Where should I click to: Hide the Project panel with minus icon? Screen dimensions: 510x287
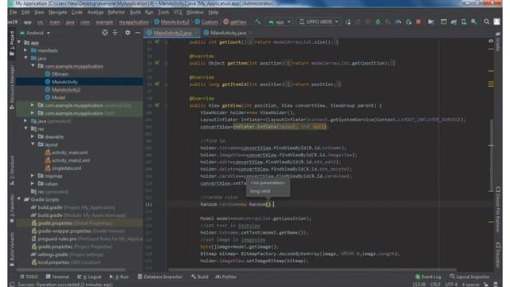click(x=138, y=33)
